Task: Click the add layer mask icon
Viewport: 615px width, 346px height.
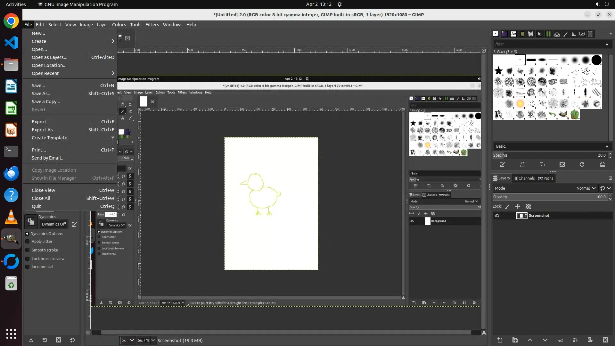Action: point(590,340)
